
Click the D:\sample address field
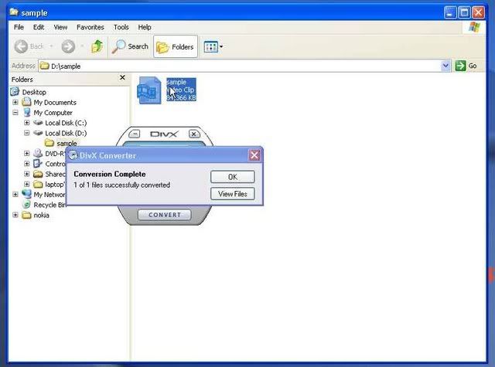coord(240,66)
